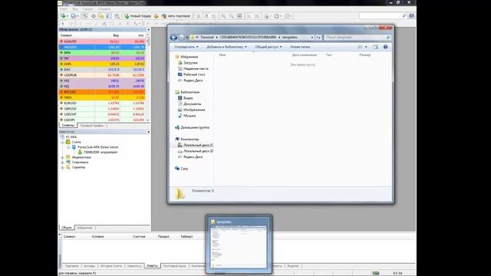Expand the Советники tree node
Viewport: 491px width, 276px height.
click(62, 163)
